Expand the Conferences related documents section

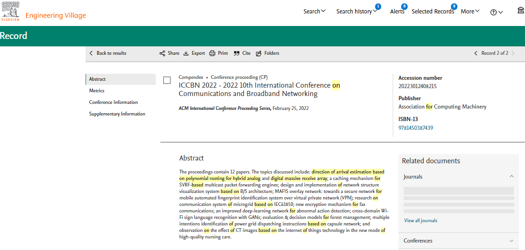tap(511, 241)
